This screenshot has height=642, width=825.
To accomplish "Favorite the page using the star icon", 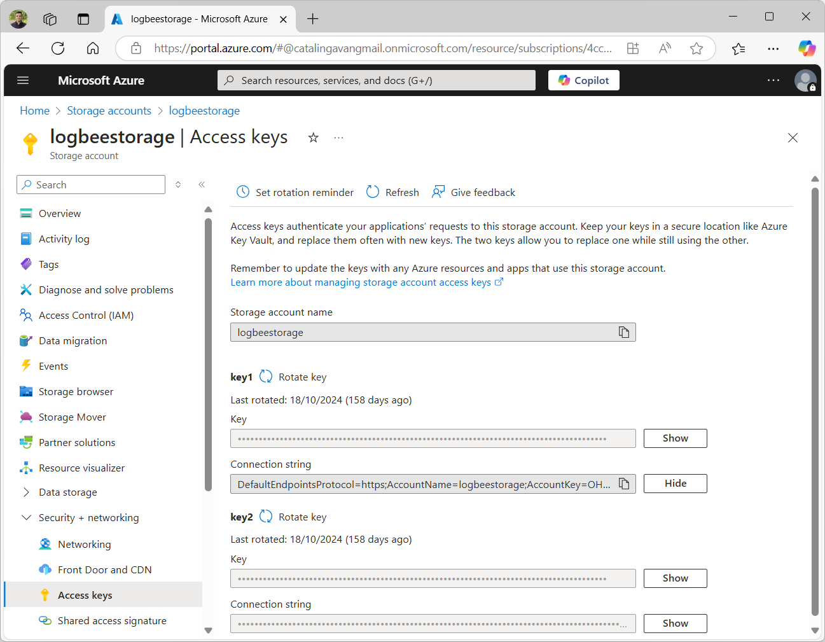I will (313, 137).
